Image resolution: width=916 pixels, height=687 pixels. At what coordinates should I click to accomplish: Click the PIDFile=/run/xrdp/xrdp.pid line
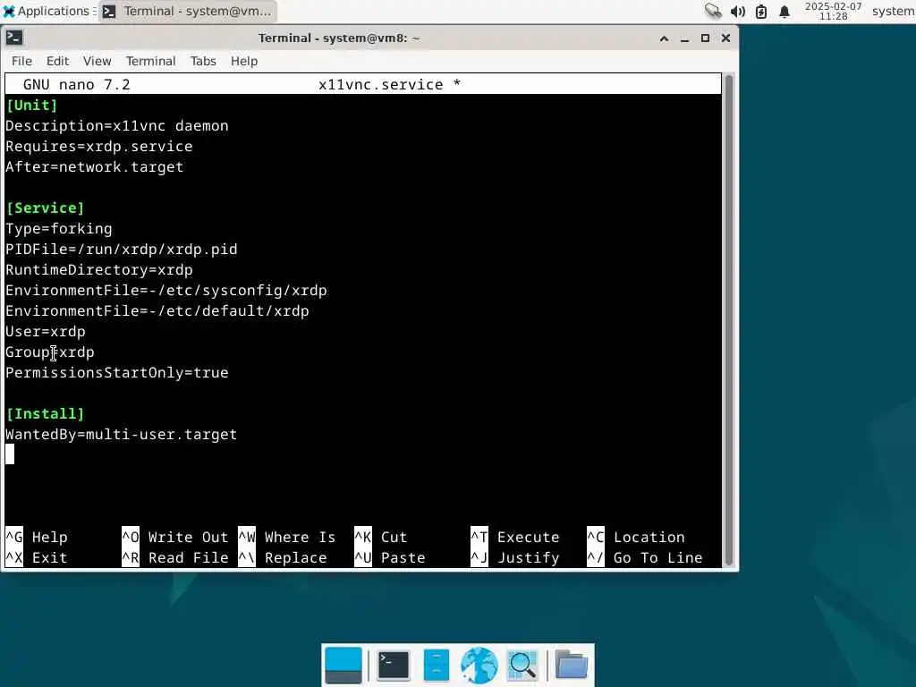(122, 249)
